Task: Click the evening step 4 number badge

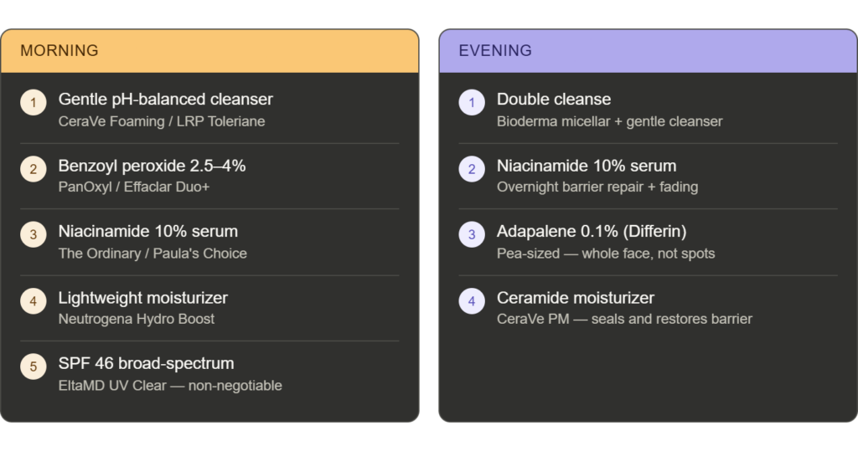Action: coord(472,301)
